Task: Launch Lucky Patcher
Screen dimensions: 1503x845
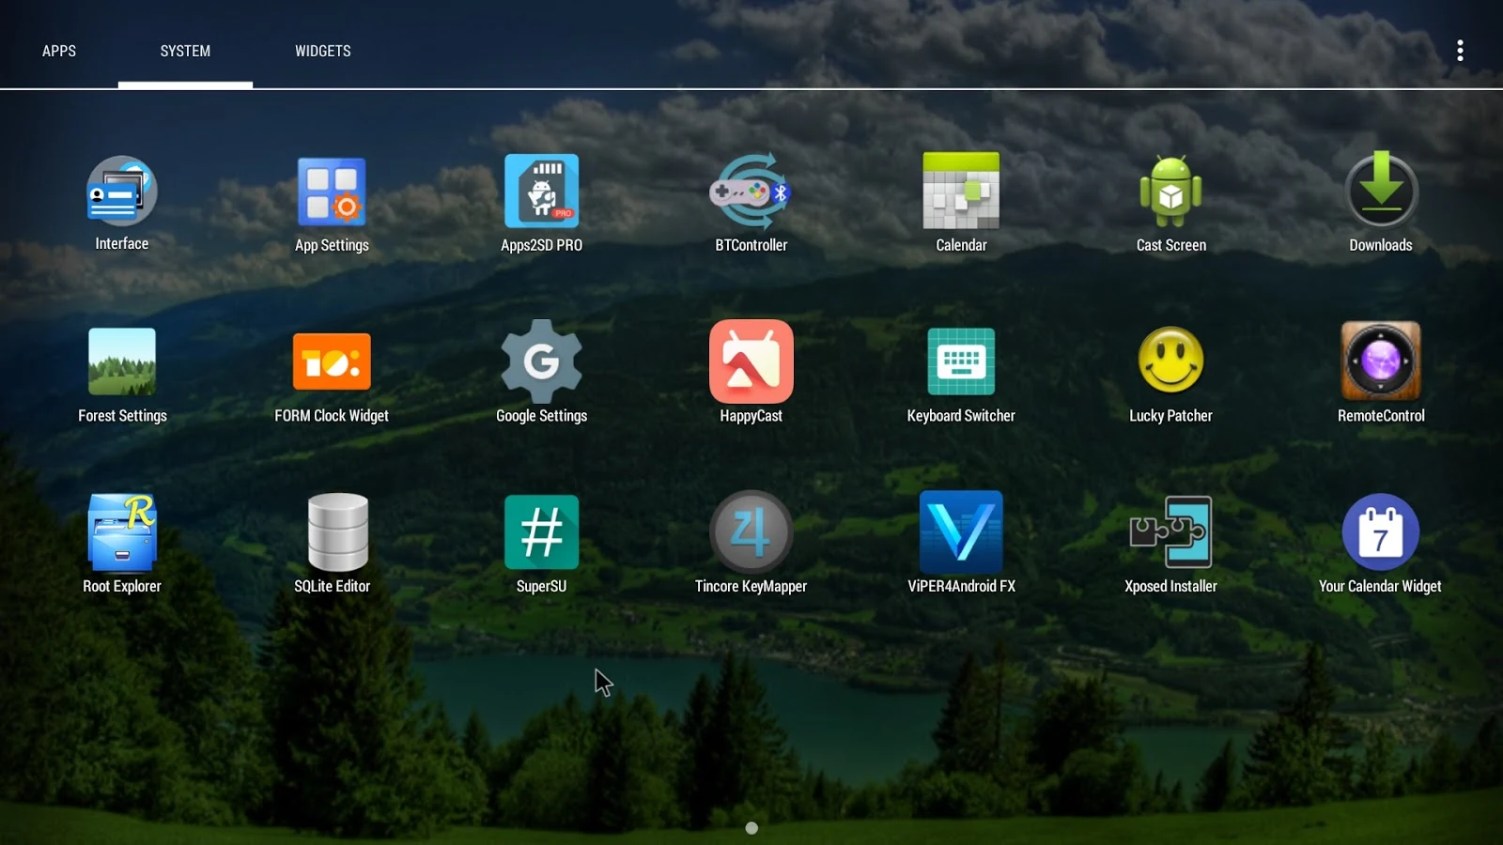Action: point(1171,360)
